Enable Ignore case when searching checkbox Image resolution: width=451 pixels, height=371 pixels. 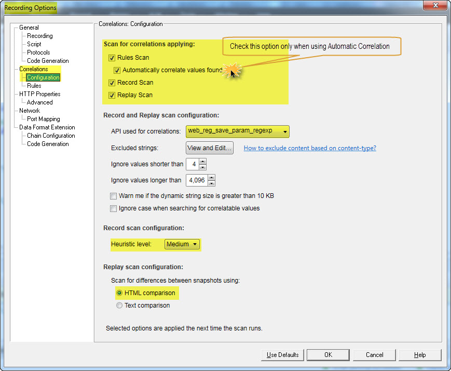[114, 208]
